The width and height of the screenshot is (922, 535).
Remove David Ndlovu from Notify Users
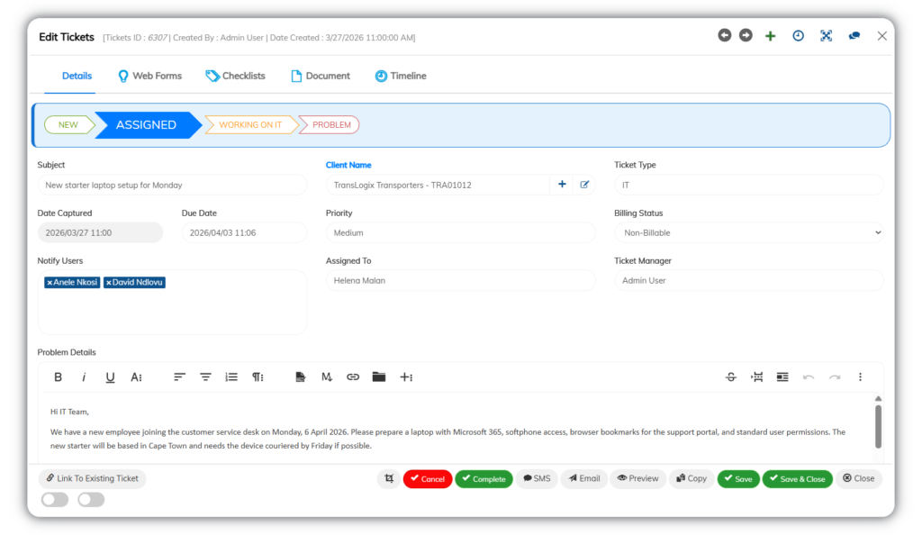(x=109, y=283)
